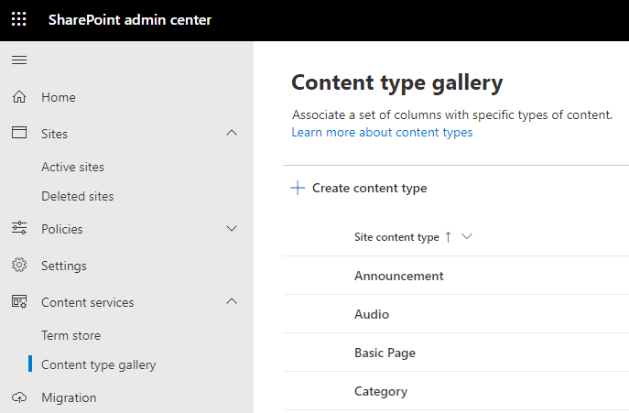This screenshot has height=413, width=629.
Task: Open the Basic Page content type
Action: click(x=385, y=353)
